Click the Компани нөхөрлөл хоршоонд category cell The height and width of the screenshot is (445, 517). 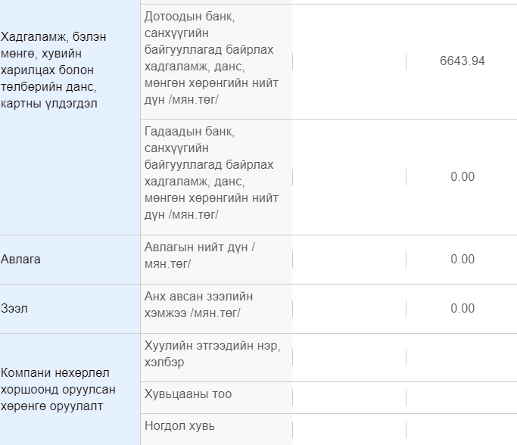point(70,389)
